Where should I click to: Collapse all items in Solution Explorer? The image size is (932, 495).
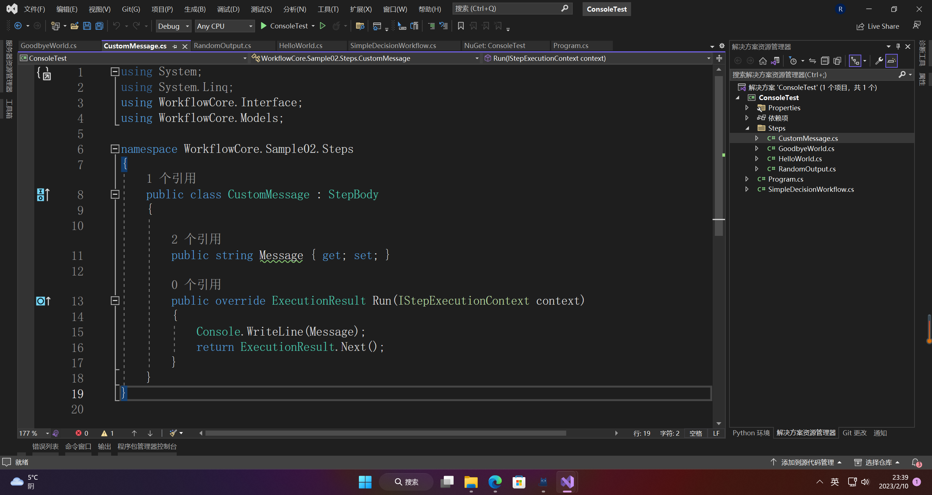[825, 61]
